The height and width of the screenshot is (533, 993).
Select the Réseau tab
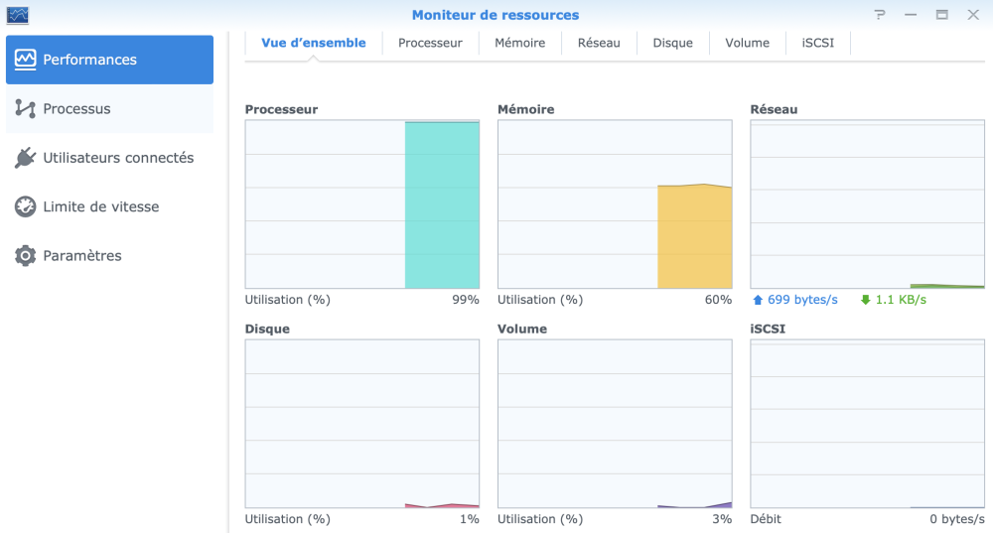tap(599, 43)
